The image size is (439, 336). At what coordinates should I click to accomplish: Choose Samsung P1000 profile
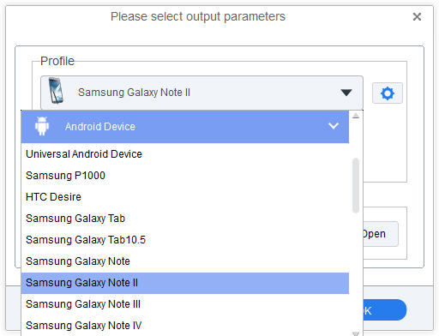point(185,176)
